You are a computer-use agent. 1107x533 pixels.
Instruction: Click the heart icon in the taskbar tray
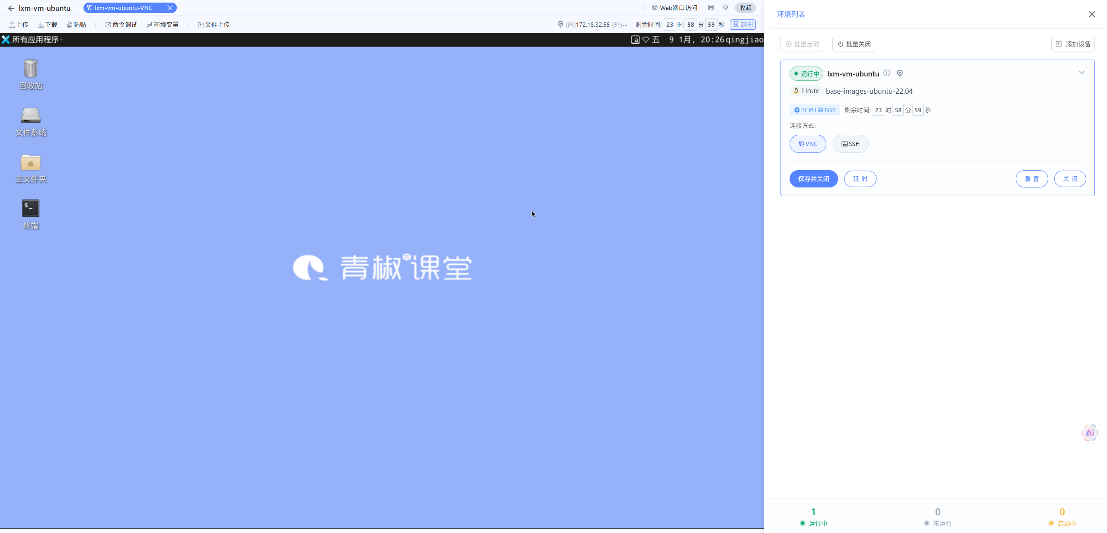click(x=646, y=40)
